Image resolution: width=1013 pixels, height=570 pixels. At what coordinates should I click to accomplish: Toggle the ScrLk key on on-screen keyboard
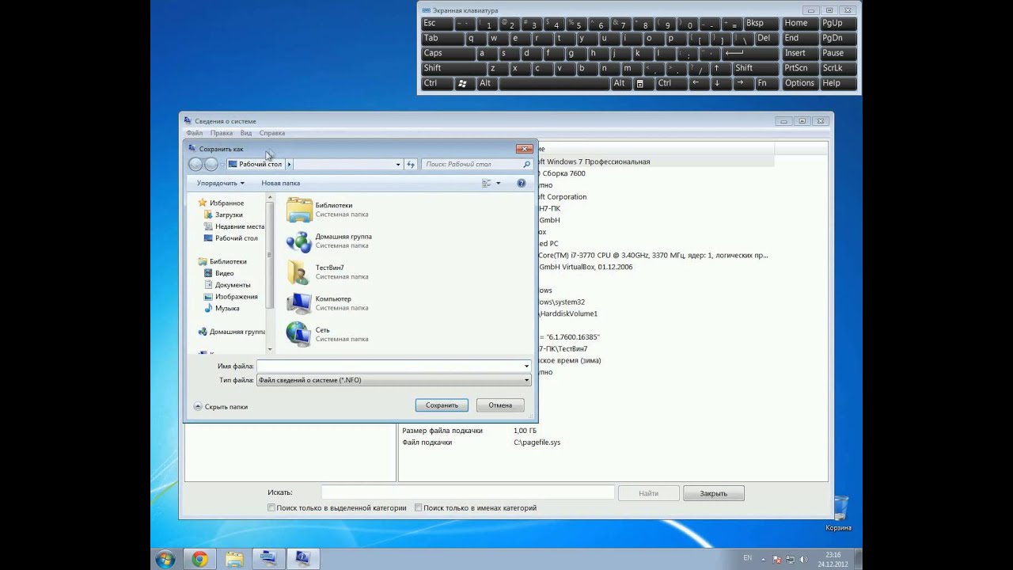point(840,68)
